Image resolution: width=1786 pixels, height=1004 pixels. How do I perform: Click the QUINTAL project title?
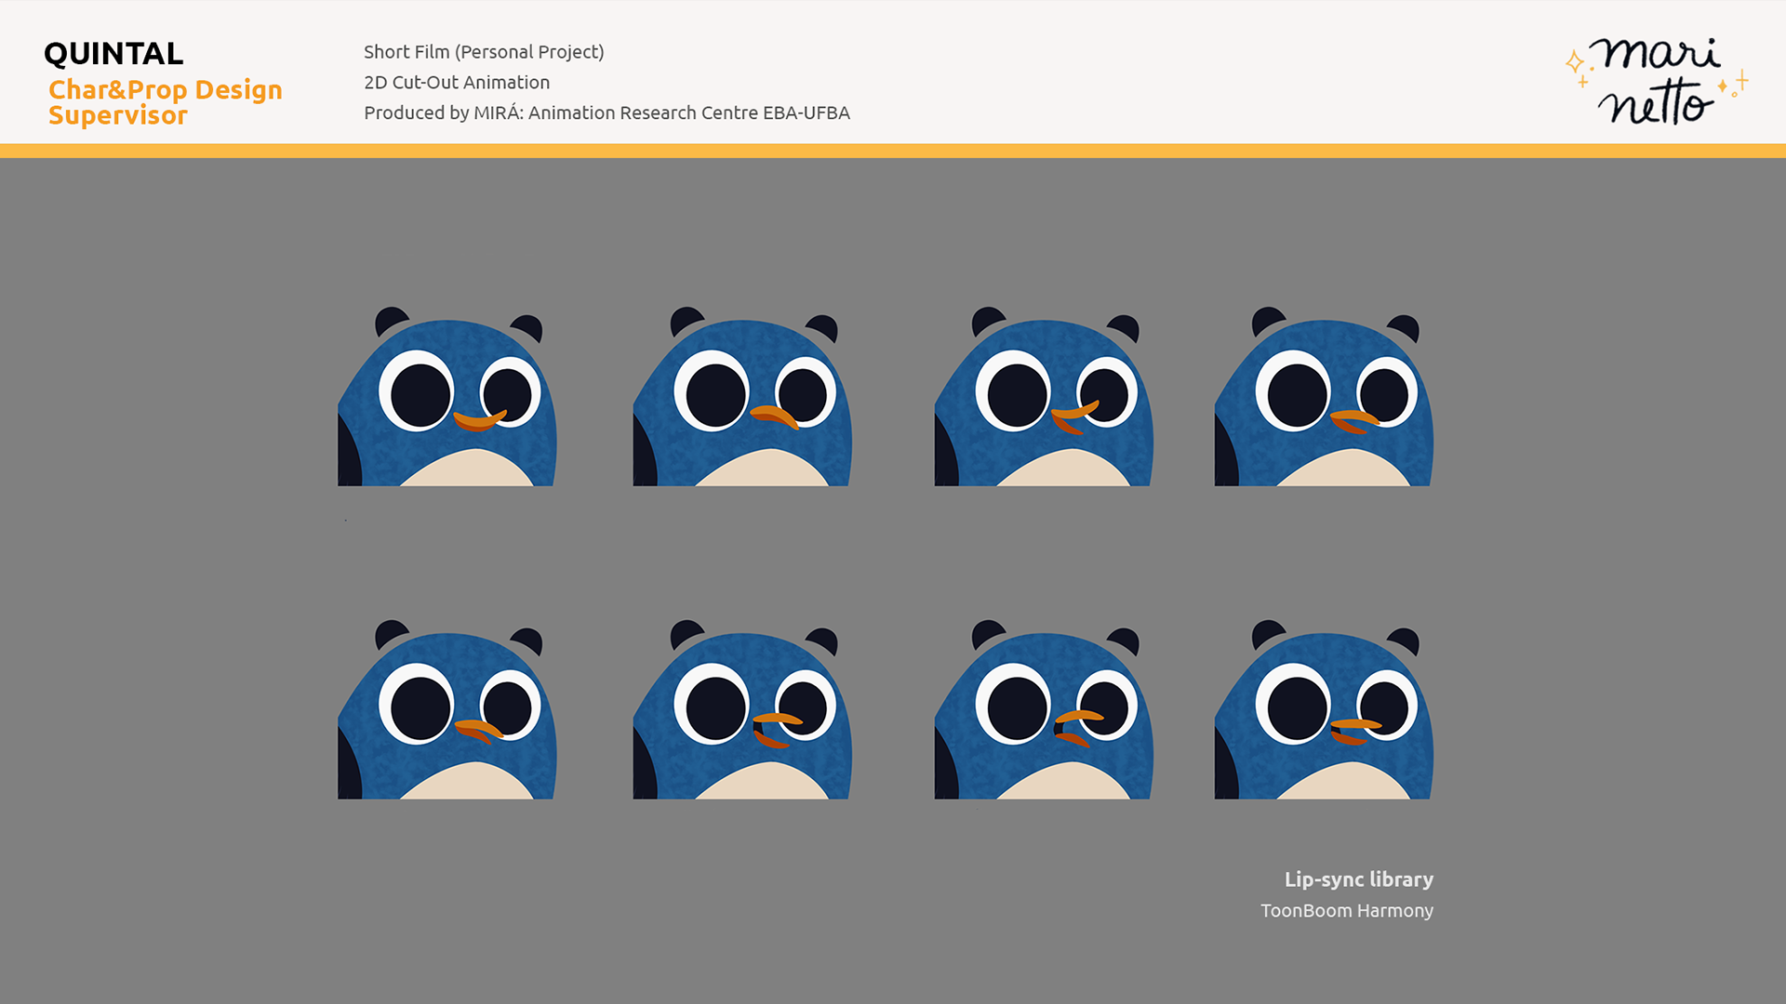point(113,54)
